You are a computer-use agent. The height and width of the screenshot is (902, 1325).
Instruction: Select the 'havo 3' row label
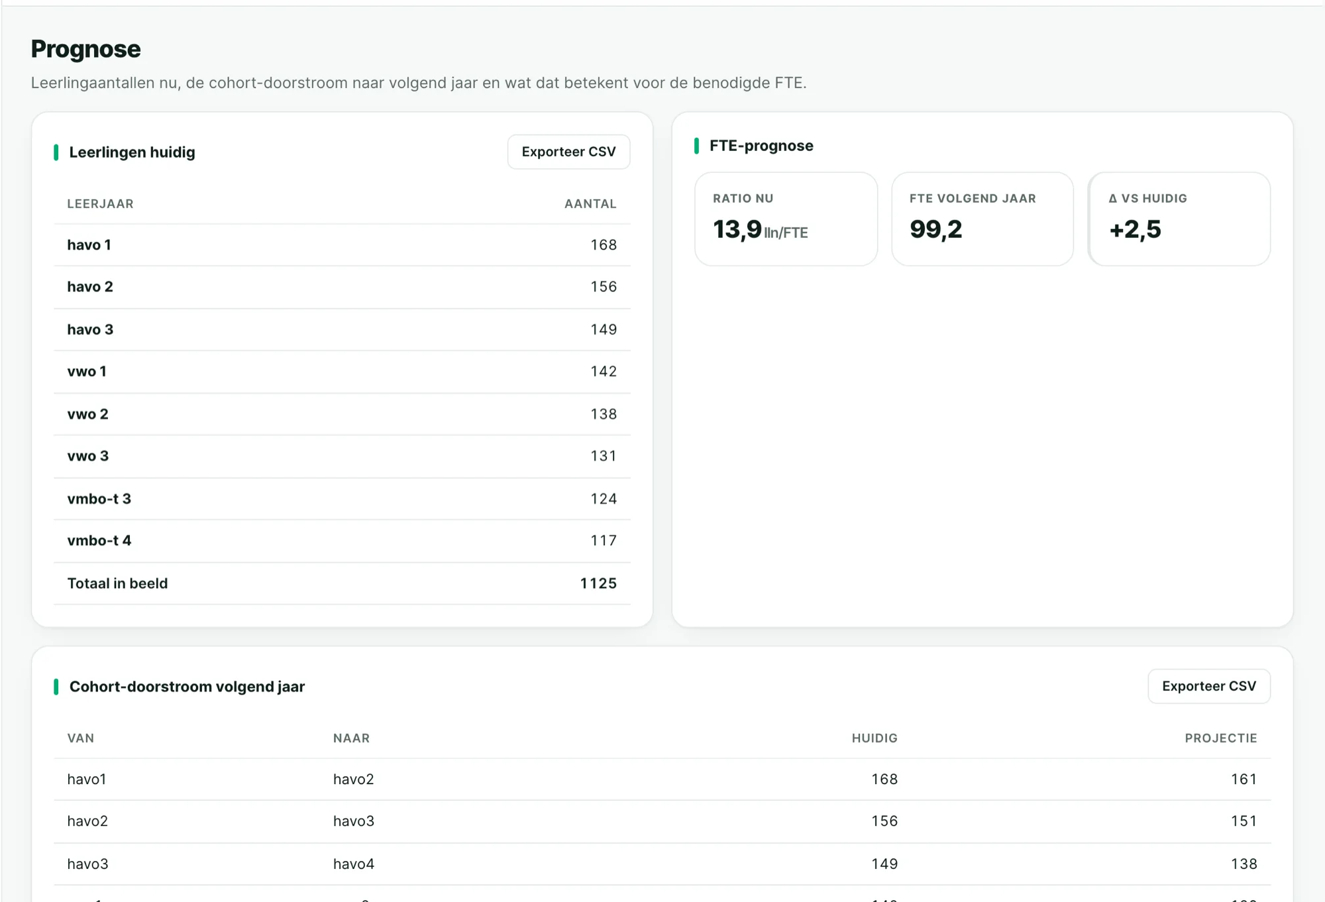(90, 330)
